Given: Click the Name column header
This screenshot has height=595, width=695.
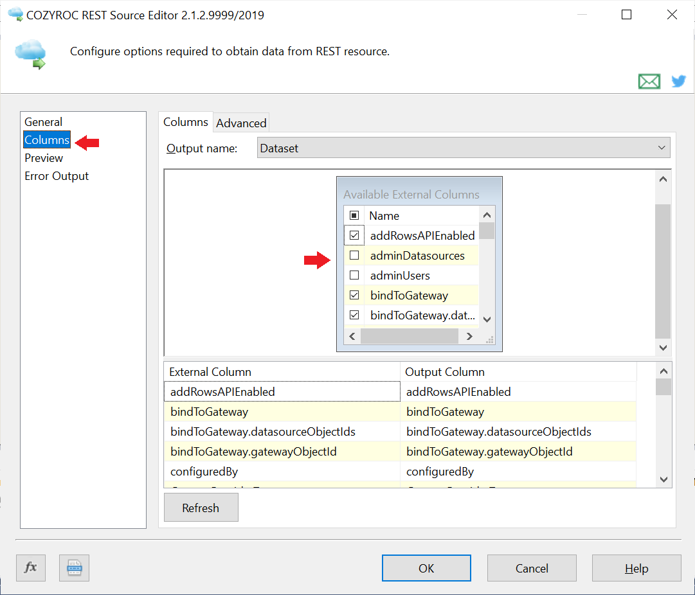Looking at the screenshot, I should [x=422, y=215].
